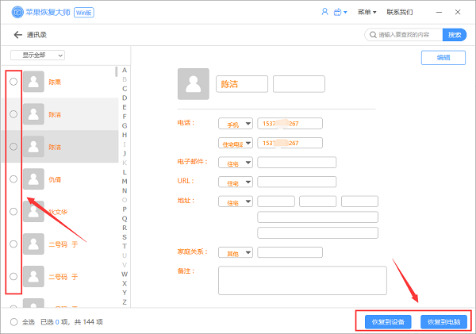The width and height of the screenshot is (476, 334).
Task: Jump to letter M in index
Action: [125, 182]
